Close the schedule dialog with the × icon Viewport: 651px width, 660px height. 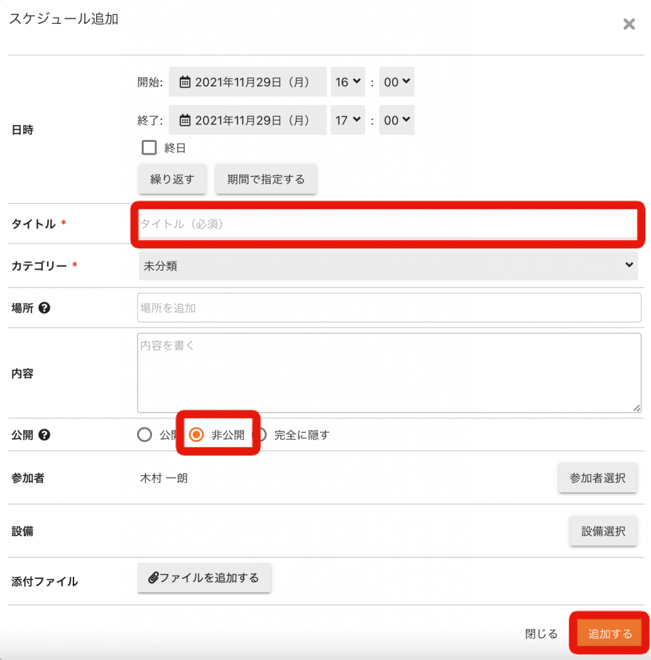tap(628, 24)
